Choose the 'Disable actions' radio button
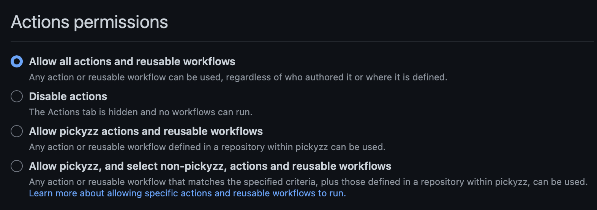The height and width of the screenshot is (210, 597). [x=17, y=96]
